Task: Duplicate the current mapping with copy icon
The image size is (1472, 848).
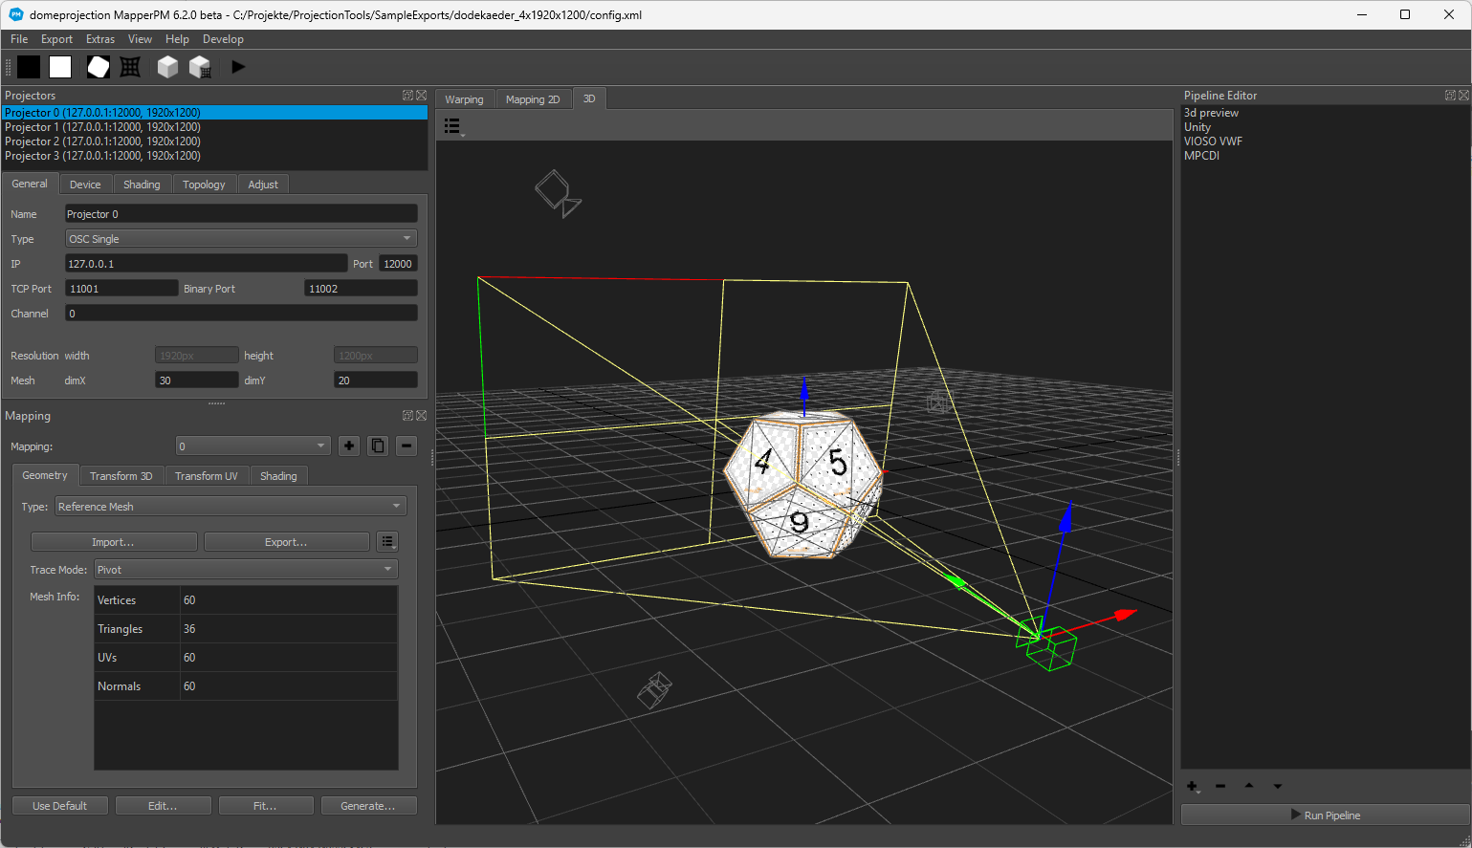Action: click(x=378, y=446)
